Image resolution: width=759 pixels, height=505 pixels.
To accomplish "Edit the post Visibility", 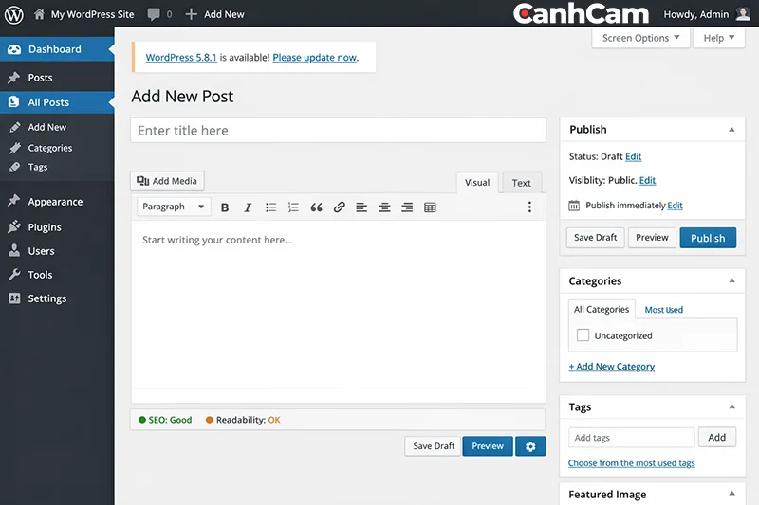I will 647,180.
